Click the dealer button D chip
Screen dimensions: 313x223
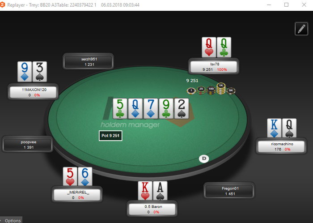(x=204, y=159)
